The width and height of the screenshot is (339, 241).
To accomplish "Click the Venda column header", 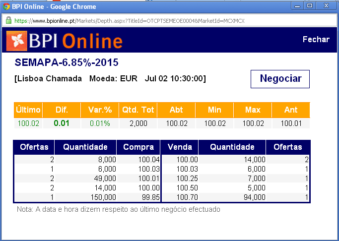I will click(180, 147).
